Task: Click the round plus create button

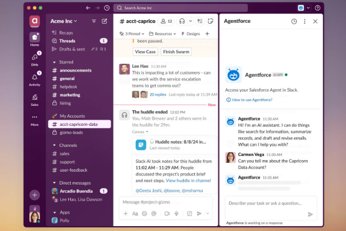Action: [x=35, y=195]
